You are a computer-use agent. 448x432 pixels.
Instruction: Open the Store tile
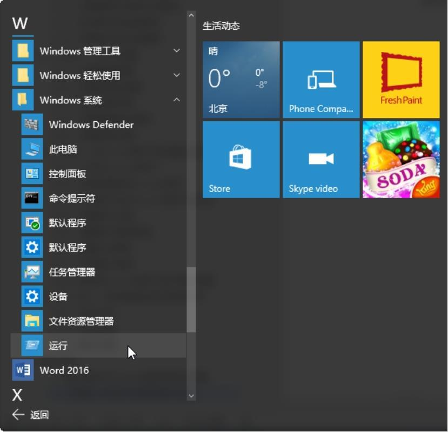[241, 160]
